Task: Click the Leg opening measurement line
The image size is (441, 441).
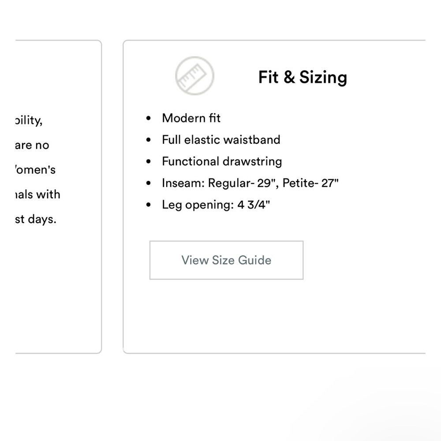Action: click(x=216, y=205)
